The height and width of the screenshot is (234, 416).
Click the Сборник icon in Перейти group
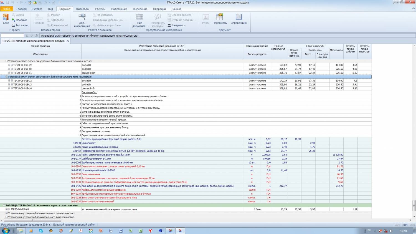pos(13,20)
